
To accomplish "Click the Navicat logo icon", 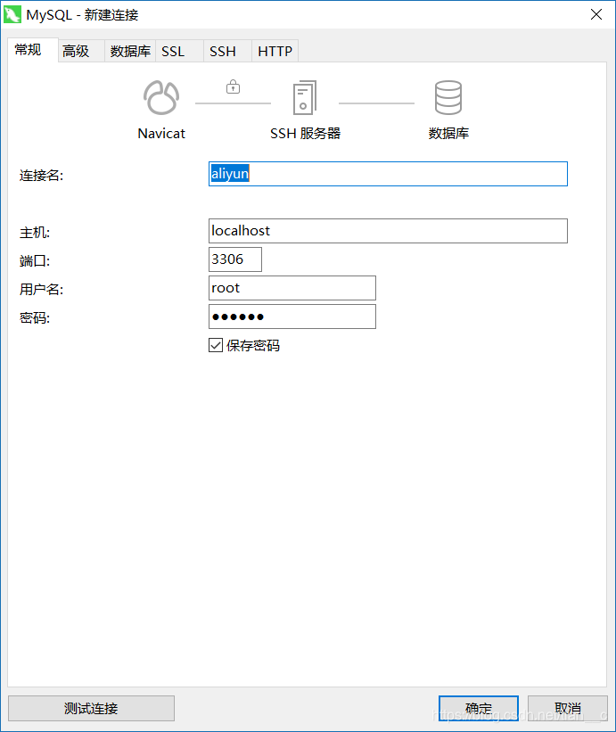I will (x=161, y=97).
